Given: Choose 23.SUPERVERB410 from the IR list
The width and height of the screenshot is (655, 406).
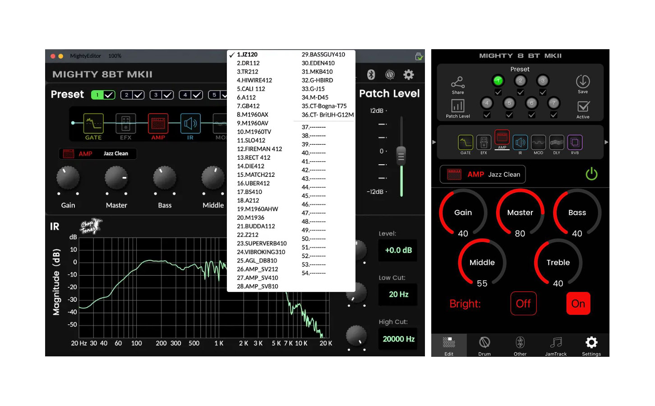Looking at the screenshot, I should [262, 243].
